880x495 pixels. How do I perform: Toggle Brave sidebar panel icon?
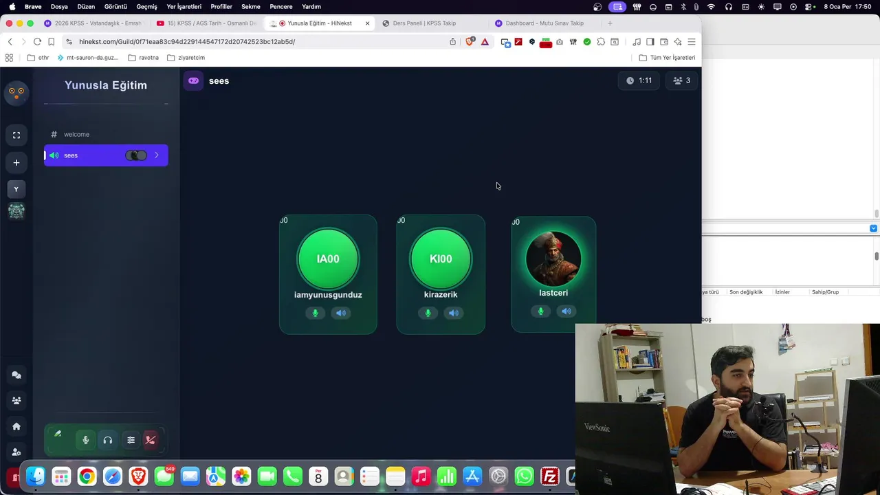tap(650, 42)
